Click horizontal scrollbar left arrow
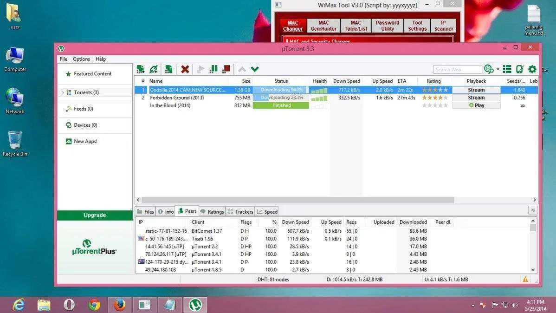The width and height of the screenshot is (556, 313). coord(138,200)
